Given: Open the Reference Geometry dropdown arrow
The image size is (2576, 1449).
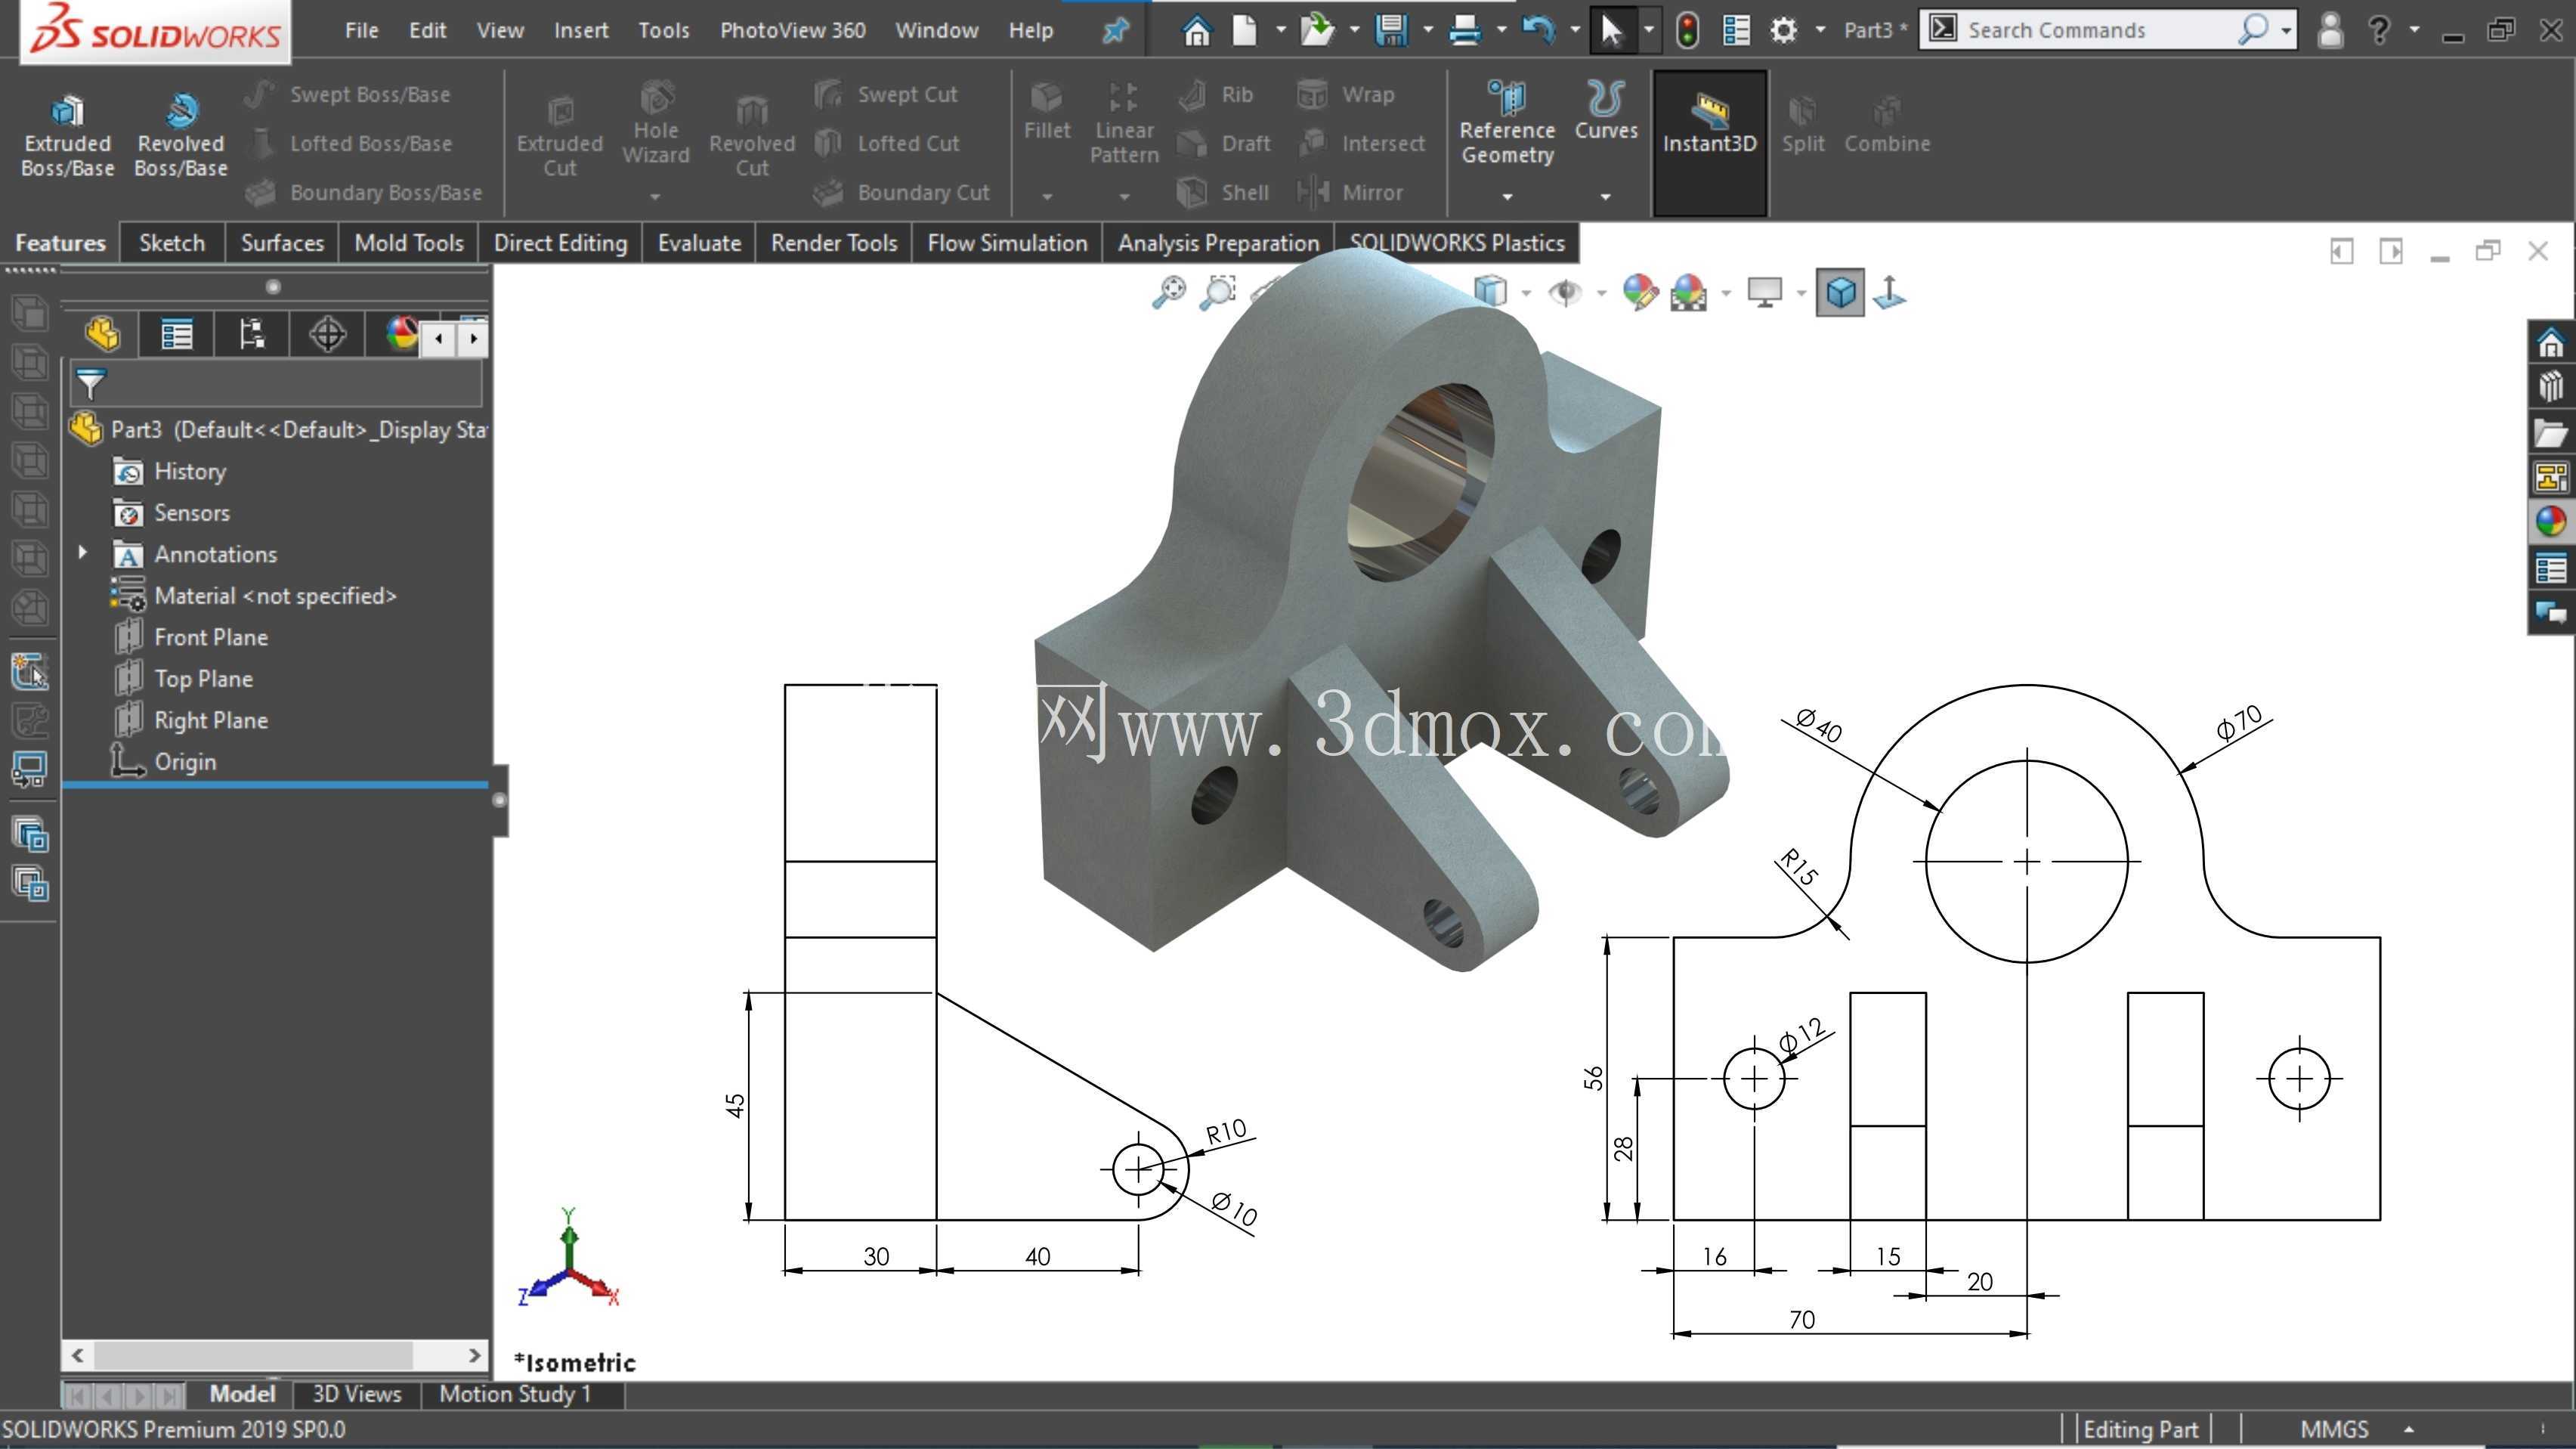Looking at the screenshot, I should 1507,197.
